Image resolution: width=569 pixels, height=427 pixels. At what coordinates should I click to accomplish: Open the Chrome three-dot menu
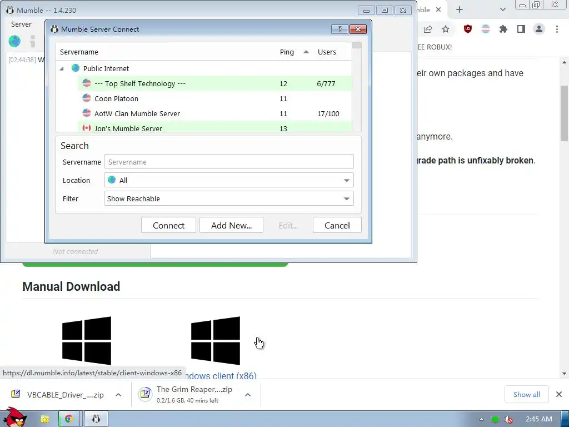point(557,29)
